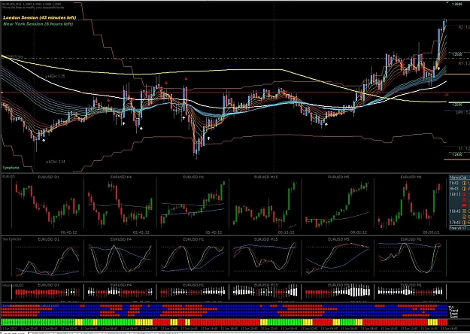Open the EURUSD M5 candlestick mini chart
This screenshot has width=470, height=334.
pyautogui.click(x=338, y=205)
